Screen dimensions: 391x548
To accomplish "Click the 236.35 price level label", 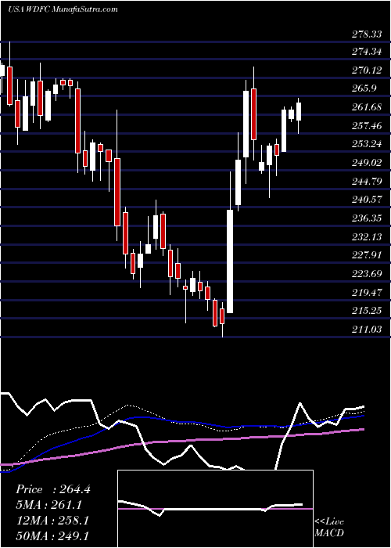I will tap(366, 218).
